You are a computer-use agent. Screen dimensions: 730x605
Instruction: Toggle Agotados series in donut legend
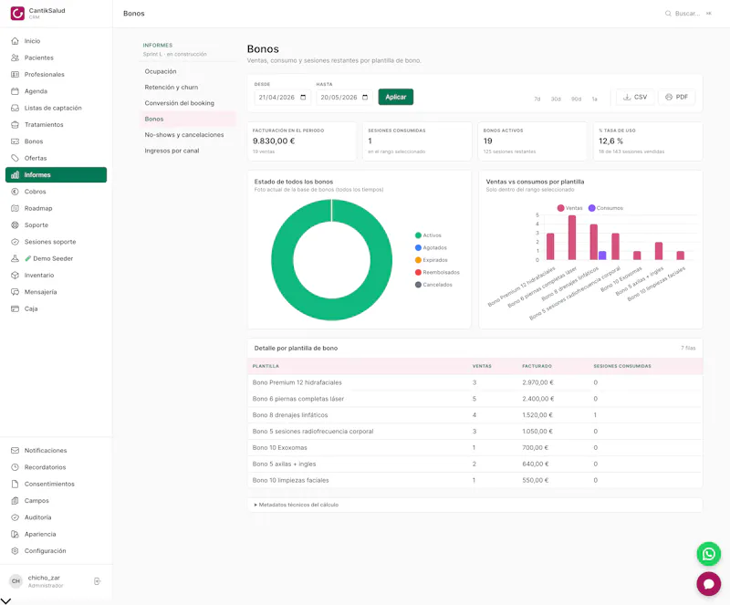coord(431,248)
